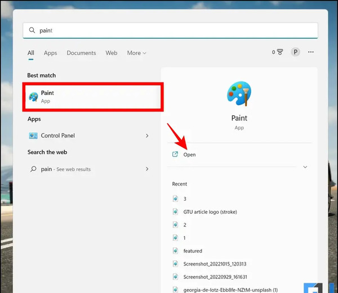The height and width of the screenshot is (293, 338).
Task: Open recent file GTU article logo (stroke)
Action: (210, 212)
